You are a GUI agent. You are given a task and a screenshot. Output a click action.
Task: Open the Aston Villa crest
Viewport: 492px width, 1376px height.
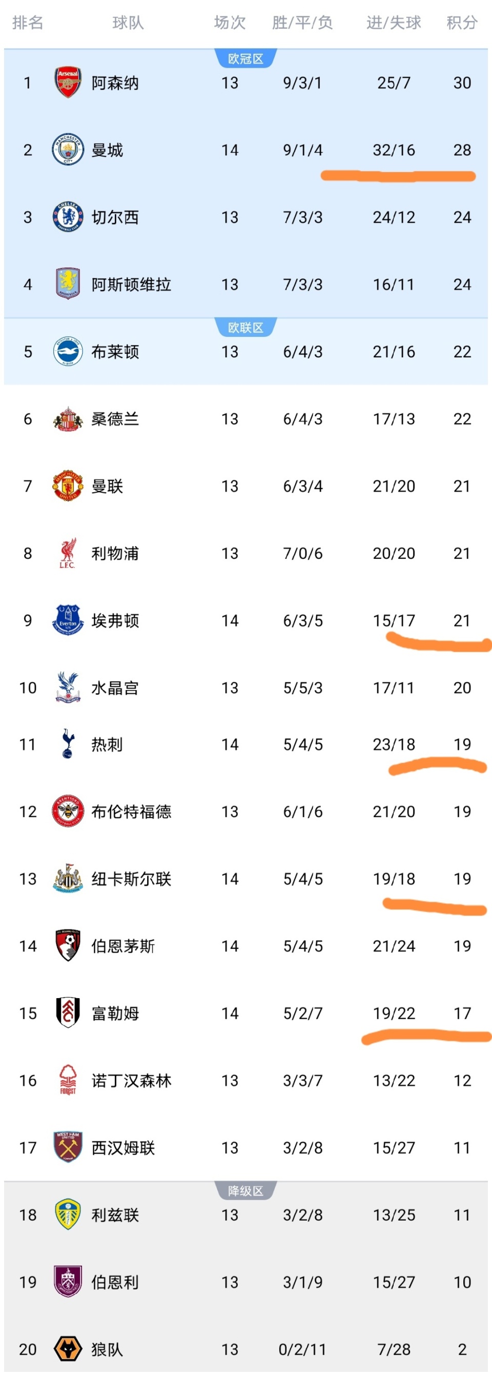point(68,284)
